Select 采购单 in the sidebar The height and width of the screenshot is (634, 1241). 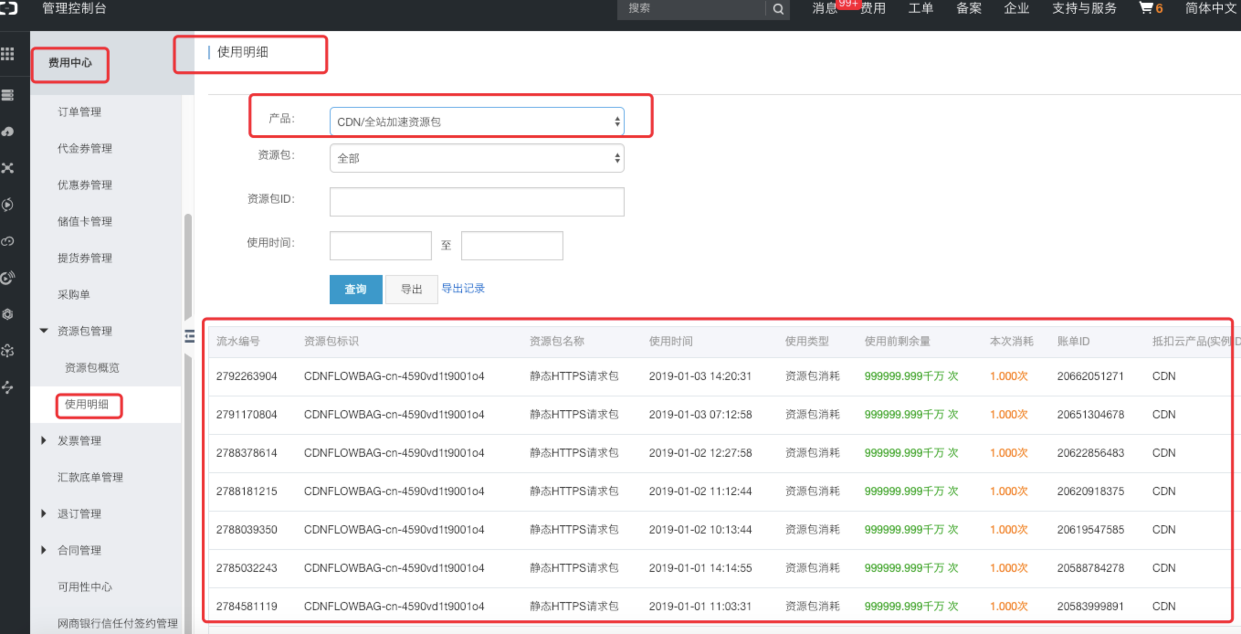click(x=74, y=295)
